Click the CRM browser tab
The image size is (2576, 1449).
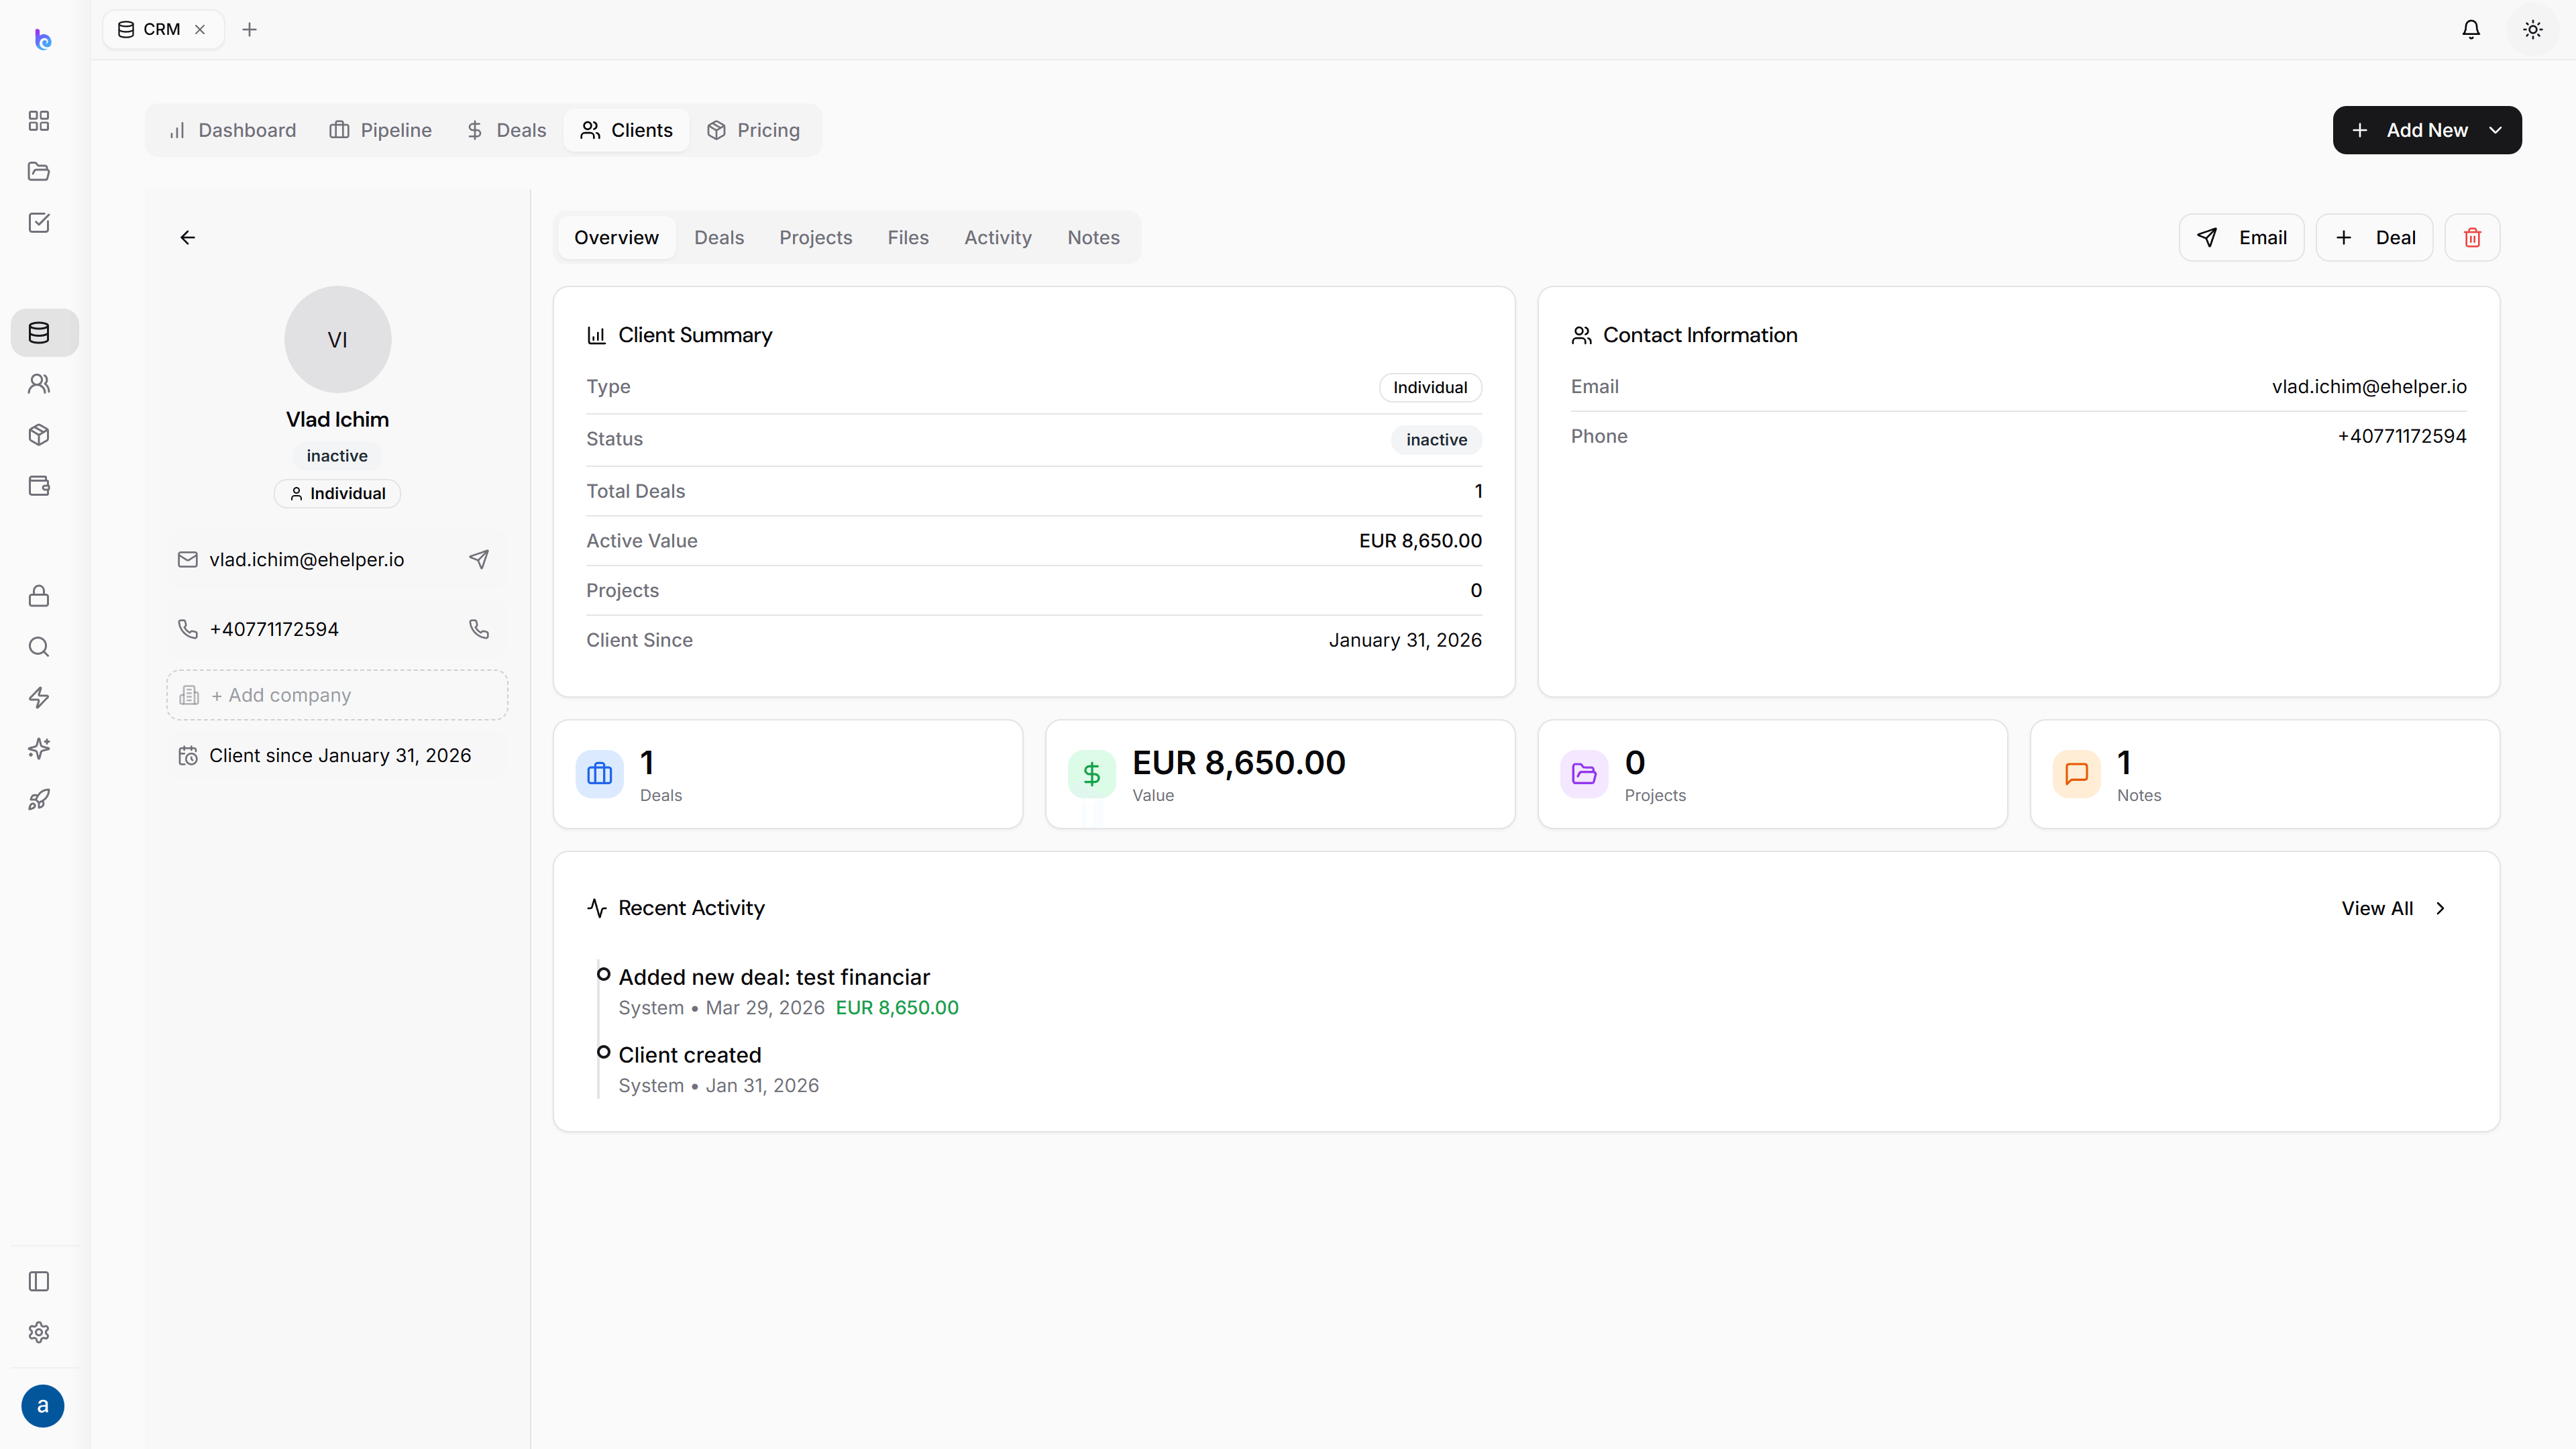tap(162, 30)
